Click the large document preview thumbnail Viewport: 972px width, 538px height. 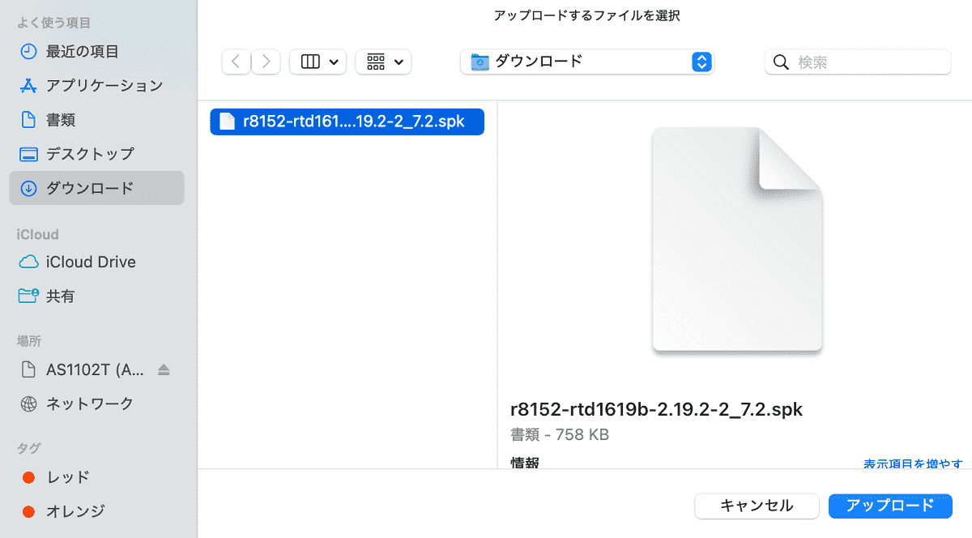click(x=737, y=241)
